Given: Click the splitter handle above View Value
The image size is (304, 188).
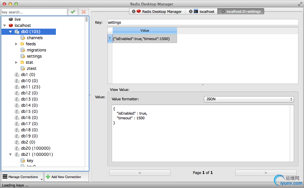Looking at the screenshot, I should (x=203, y=85).
